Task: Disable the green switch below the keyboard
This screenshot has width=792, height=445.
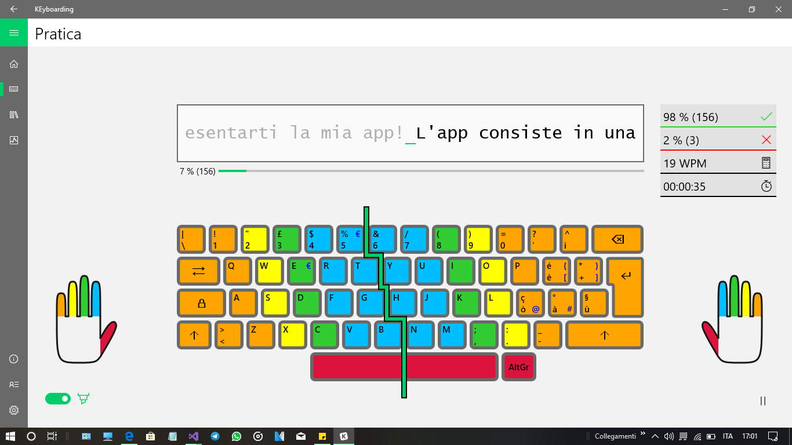Action: click(x=57, y=399)
